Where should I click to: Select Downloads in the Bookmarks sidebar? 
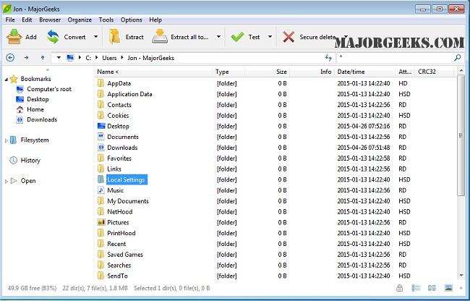click(41, 119)
